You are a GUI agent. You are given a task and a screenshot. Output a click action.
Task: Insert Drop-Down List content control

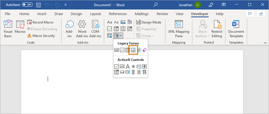coord(123,29)
